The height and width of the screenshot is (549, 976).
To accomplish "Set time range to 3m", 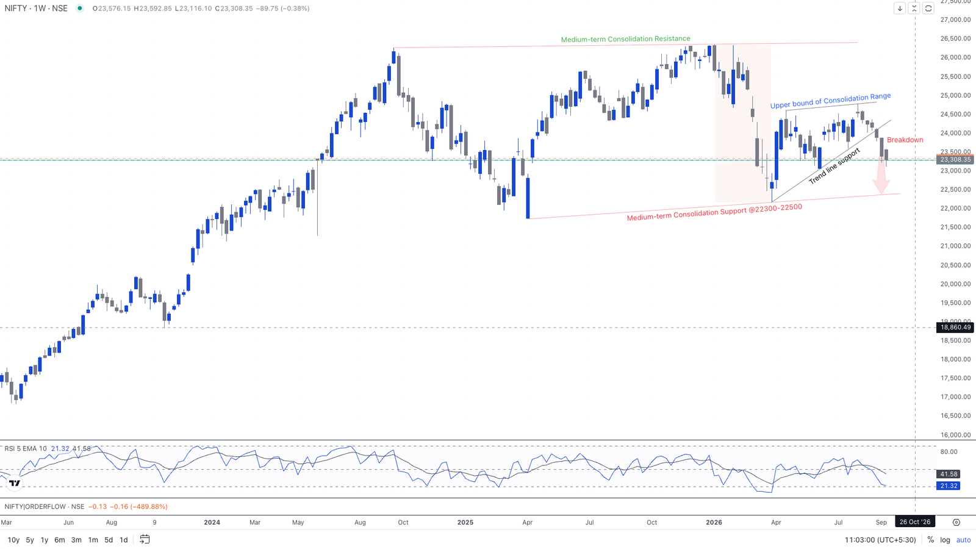I will point(76,540).
